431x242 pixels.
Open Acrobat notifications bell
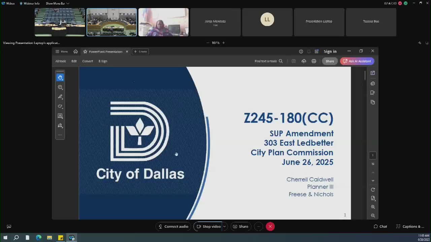coord(309,51)
